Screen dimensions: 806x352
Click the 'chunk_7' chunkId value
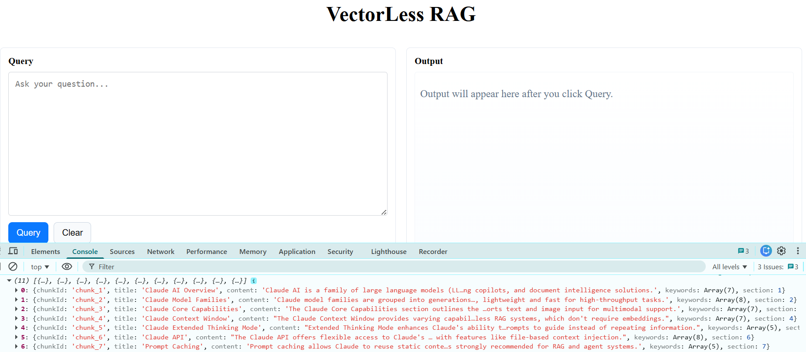coord(89,346)
